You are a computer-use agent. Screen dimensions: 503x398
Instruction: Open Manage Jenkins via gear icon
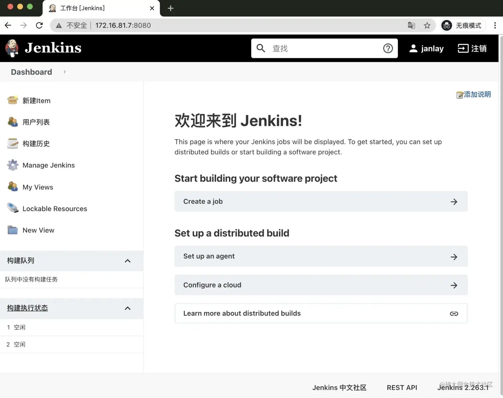click(12, 165)
